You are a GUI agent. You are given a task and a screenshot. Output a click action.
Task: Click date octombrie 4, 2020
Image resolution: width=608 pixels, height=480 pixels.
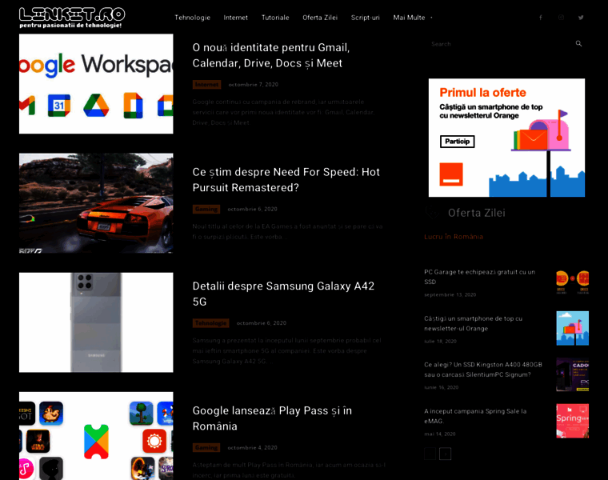click(x=253, y=447)
